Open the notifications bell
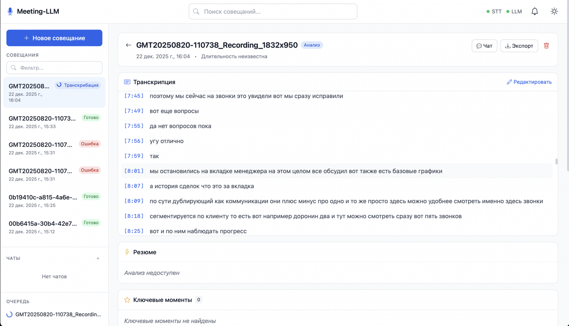 tap(534, 11)
